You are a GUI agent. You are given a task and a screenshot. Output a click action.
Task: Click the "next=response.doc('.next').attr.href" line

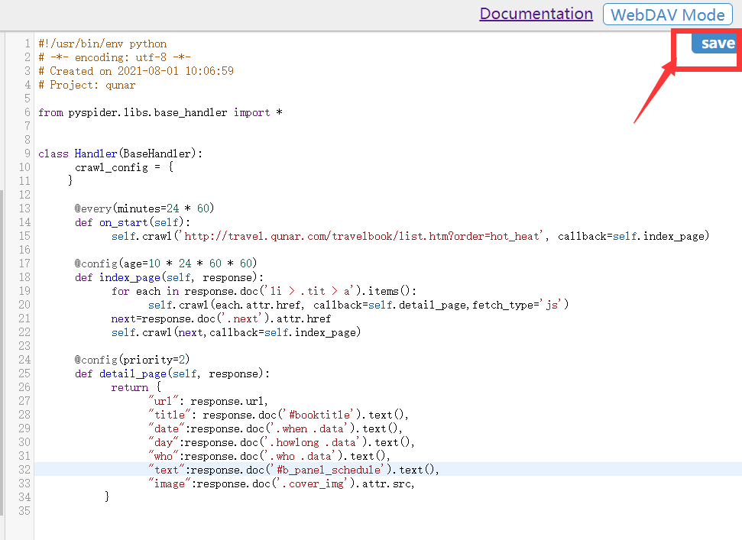221,319
